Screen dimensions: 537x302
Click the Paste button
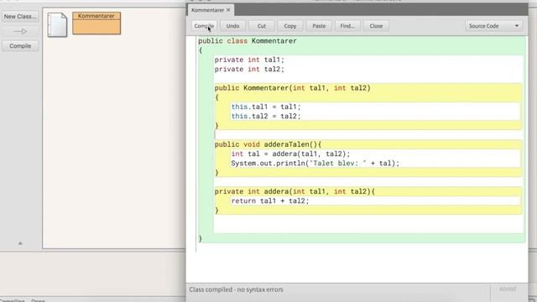[x=319, y=26]
